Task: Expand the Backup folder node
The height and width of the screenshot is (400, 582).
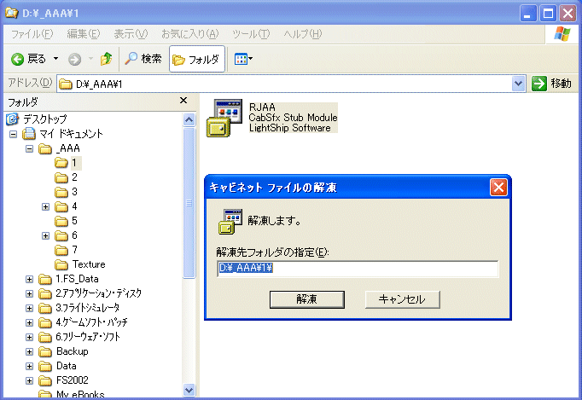Action: (29, 351)
